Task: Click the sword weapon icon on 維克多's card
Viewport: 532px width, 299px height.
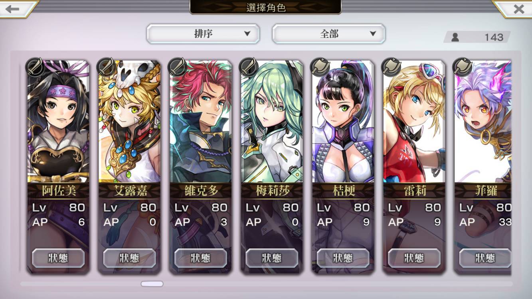Action: (x=178, y=67)
